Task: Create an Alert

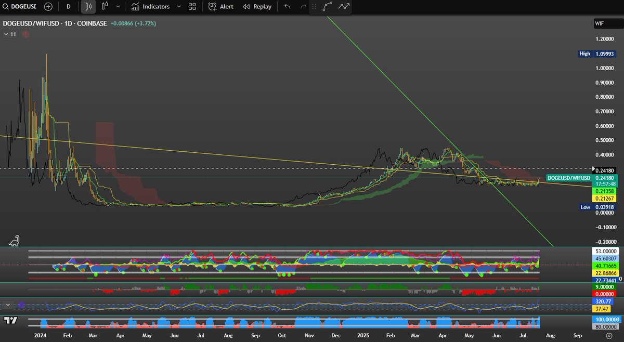Action: click(x=220, y=7)
